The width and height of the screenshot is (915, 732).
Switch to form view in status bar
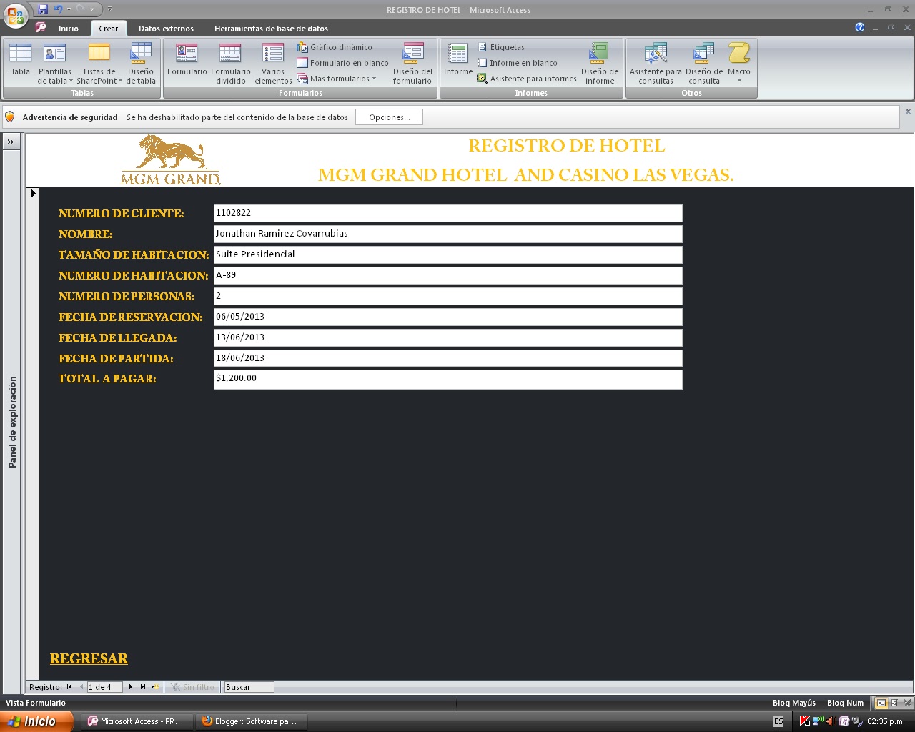coord(881,703)
